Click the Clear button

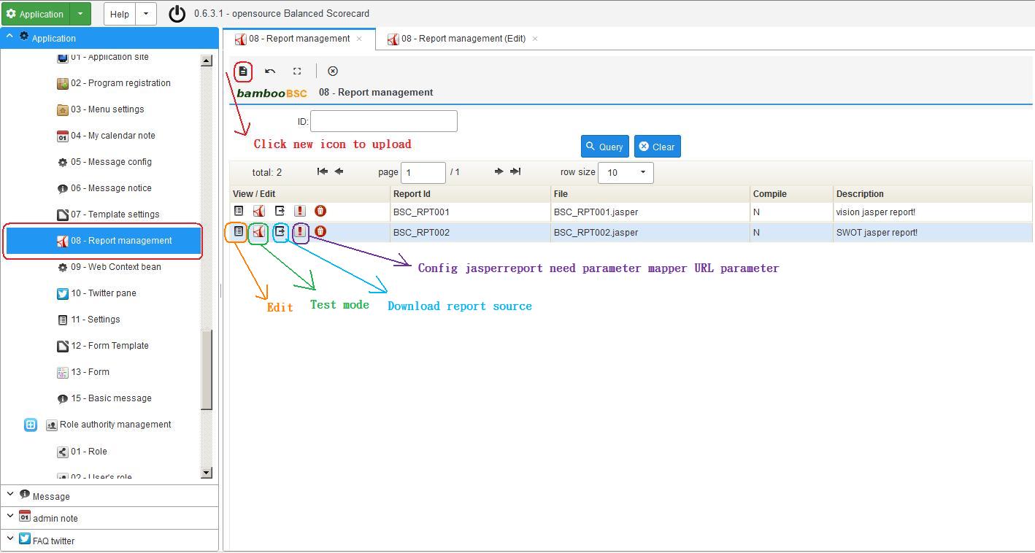657,147
